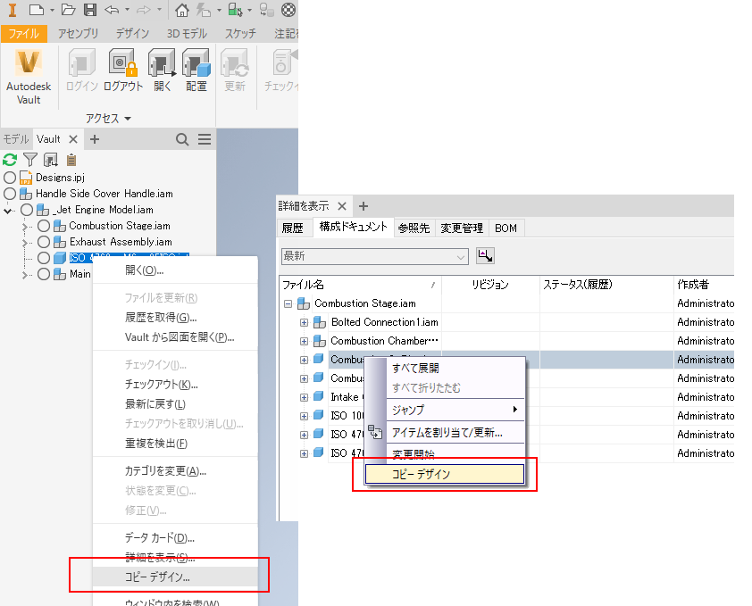Select the radio circle for the ISO part

(x=44, y=258)
